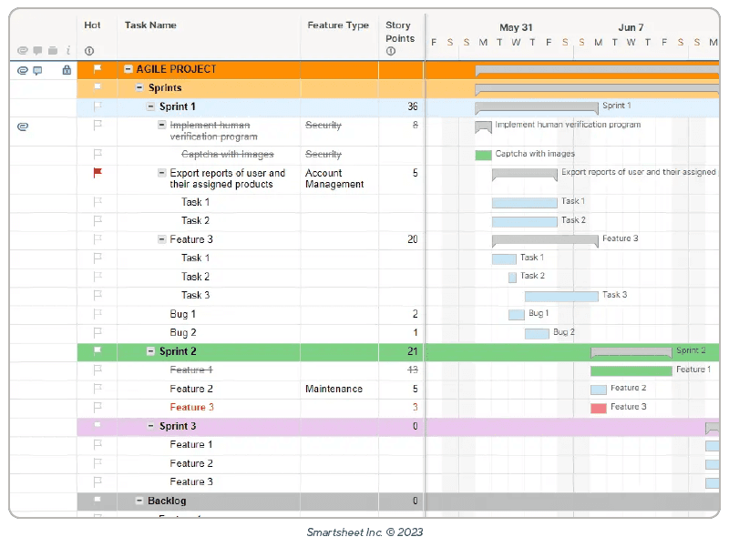729x547 pixels.
Task: Select the Bug 2 story points value
Action: [416, 332]
